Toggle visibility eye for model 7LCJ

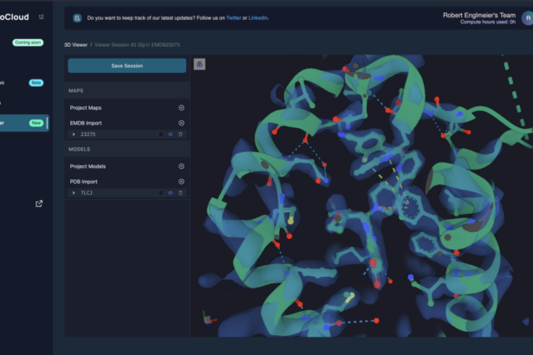click(171, 193)
